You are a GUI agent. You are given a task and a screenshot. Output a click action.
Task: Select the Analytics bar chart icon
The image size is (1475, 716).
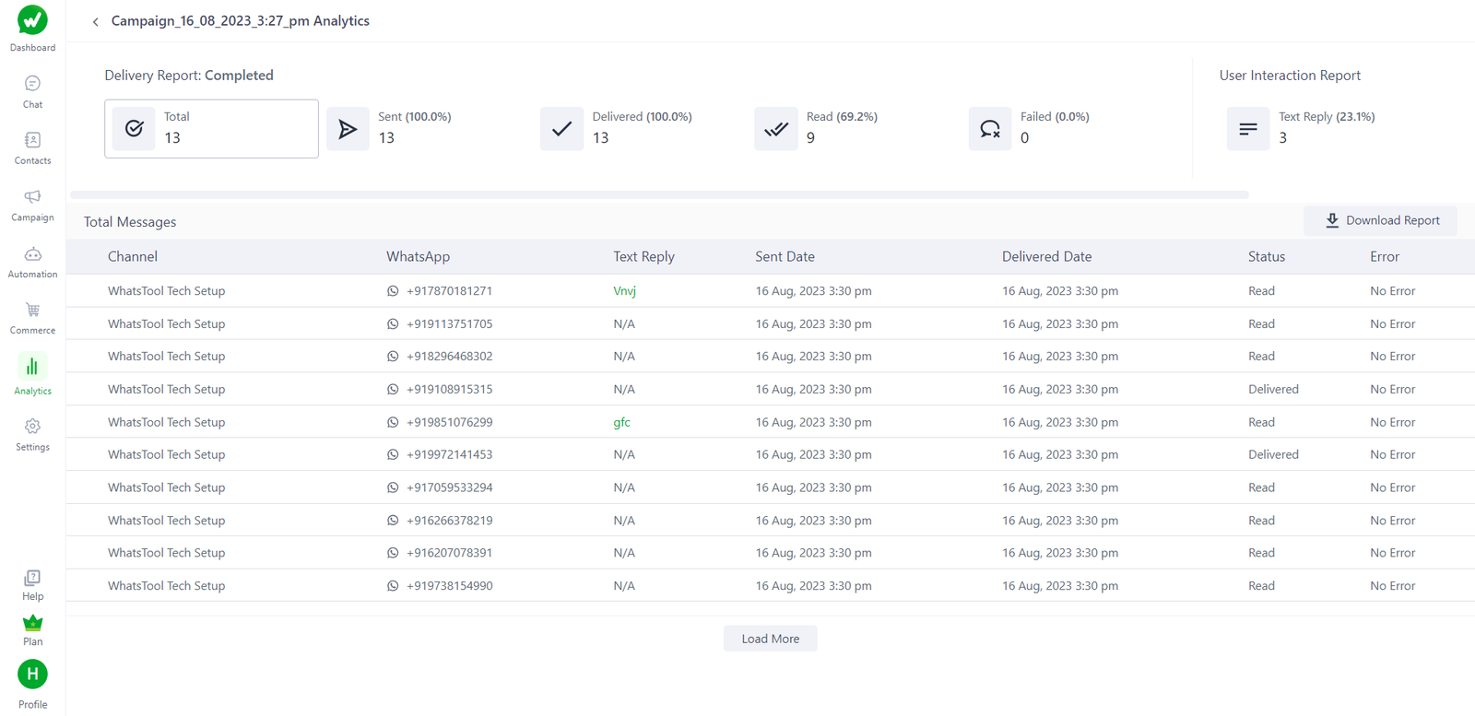pos(32,367)
